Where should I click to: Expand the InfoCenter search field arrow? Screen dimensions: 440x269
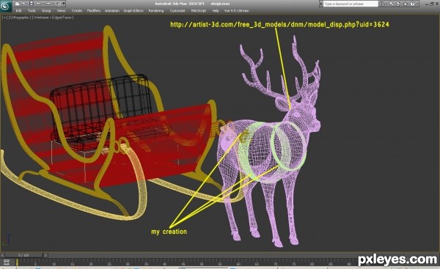321,4
